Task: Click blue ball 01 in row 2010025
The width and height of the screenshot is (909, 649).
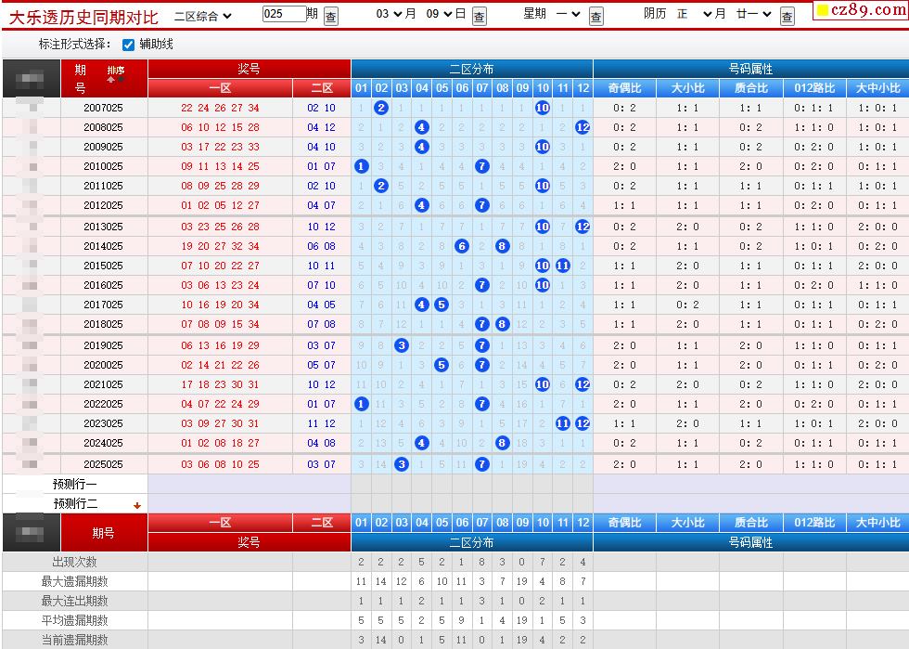Action: pos(362,166)
